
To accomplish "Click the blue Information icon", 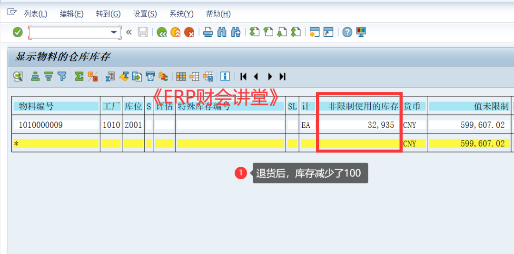I will pos(225,76).
